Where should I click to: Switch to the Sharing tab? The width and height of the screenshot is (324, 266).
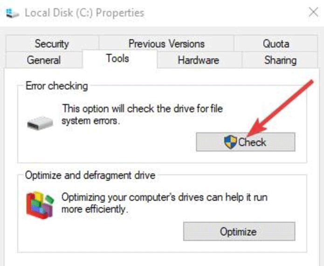(x=280, y=60)
